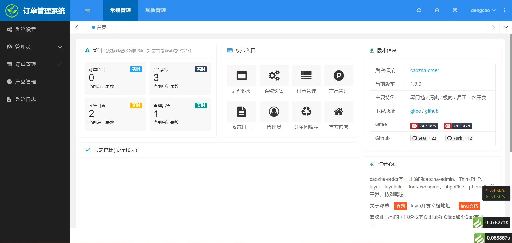The image size is (512, 243).
Task: Toggle sidebar with the hamburger menu icon
Action: (88, 11)
